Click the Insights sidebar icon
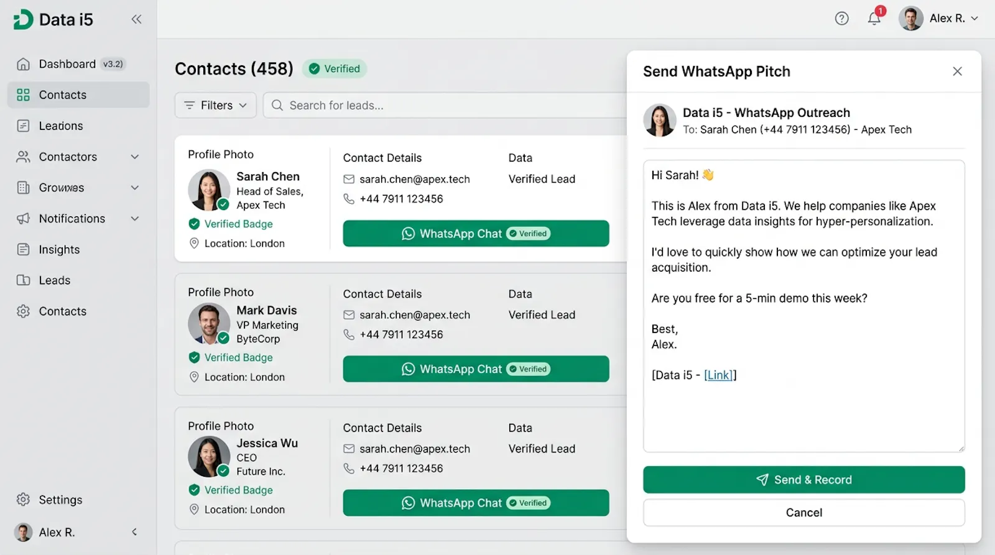The image size is (995, 555). coord(24,249)
